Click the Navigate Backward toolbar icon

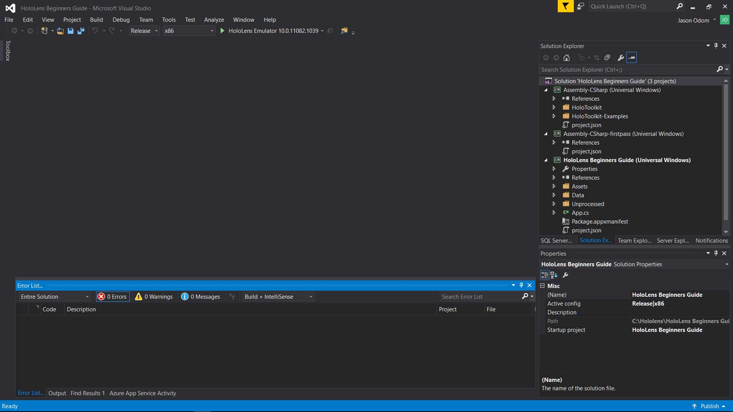[x=15, y=31]
